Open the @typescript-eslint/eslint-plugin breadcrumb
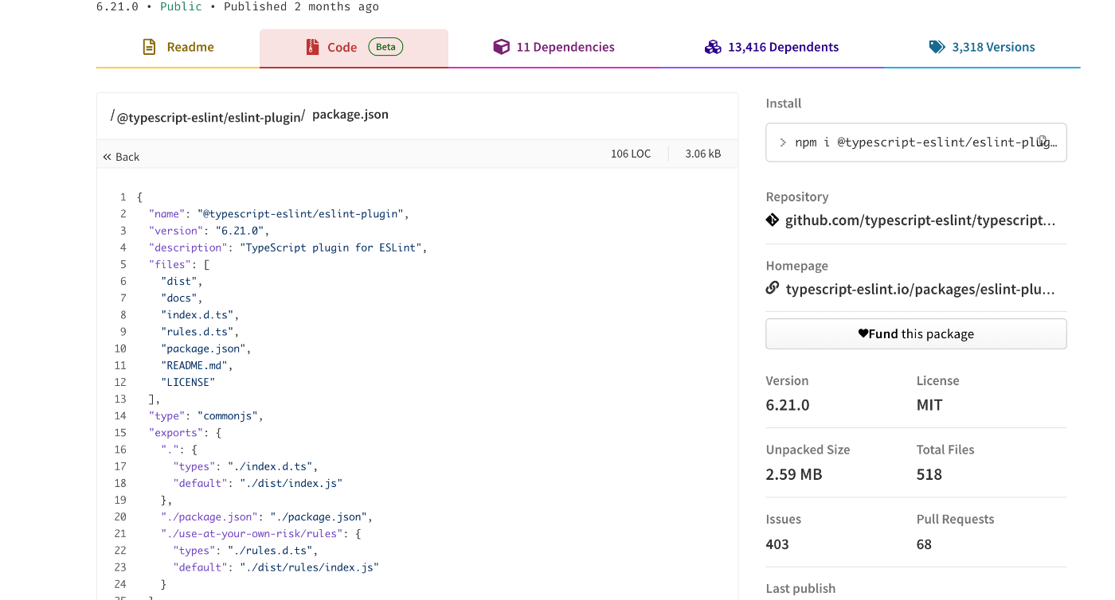 pos(210,117)
